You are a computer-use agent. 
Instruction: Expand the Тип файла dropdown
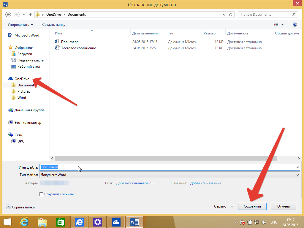pos(297,175)
